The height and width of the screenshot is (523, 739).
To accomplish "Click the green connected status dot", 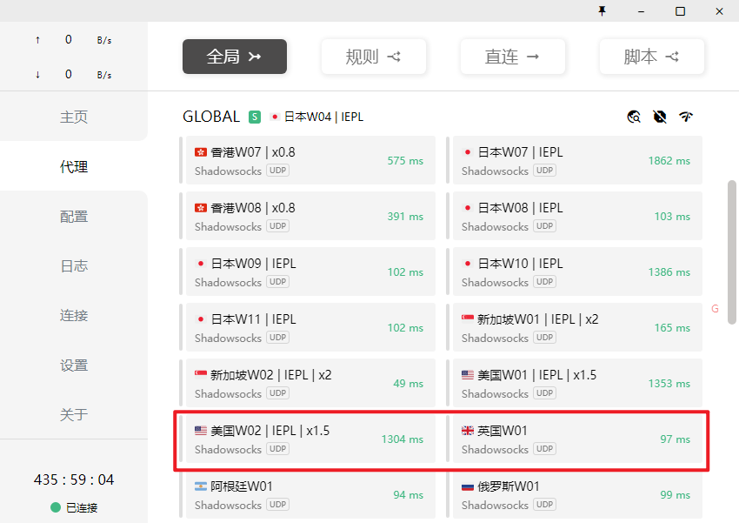I will (56, 508).
